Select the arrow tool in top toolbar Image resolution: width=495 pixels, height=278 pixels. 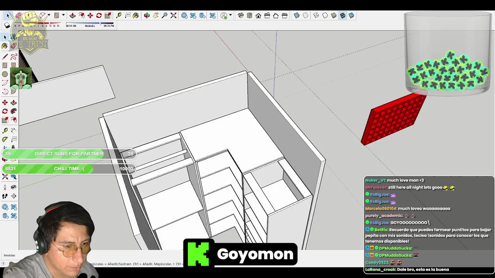[8, 15]
